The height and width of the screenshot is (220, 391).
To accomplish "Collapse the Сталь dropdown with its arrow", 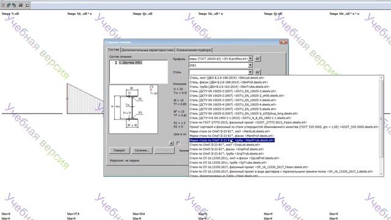I will (250, 72).
